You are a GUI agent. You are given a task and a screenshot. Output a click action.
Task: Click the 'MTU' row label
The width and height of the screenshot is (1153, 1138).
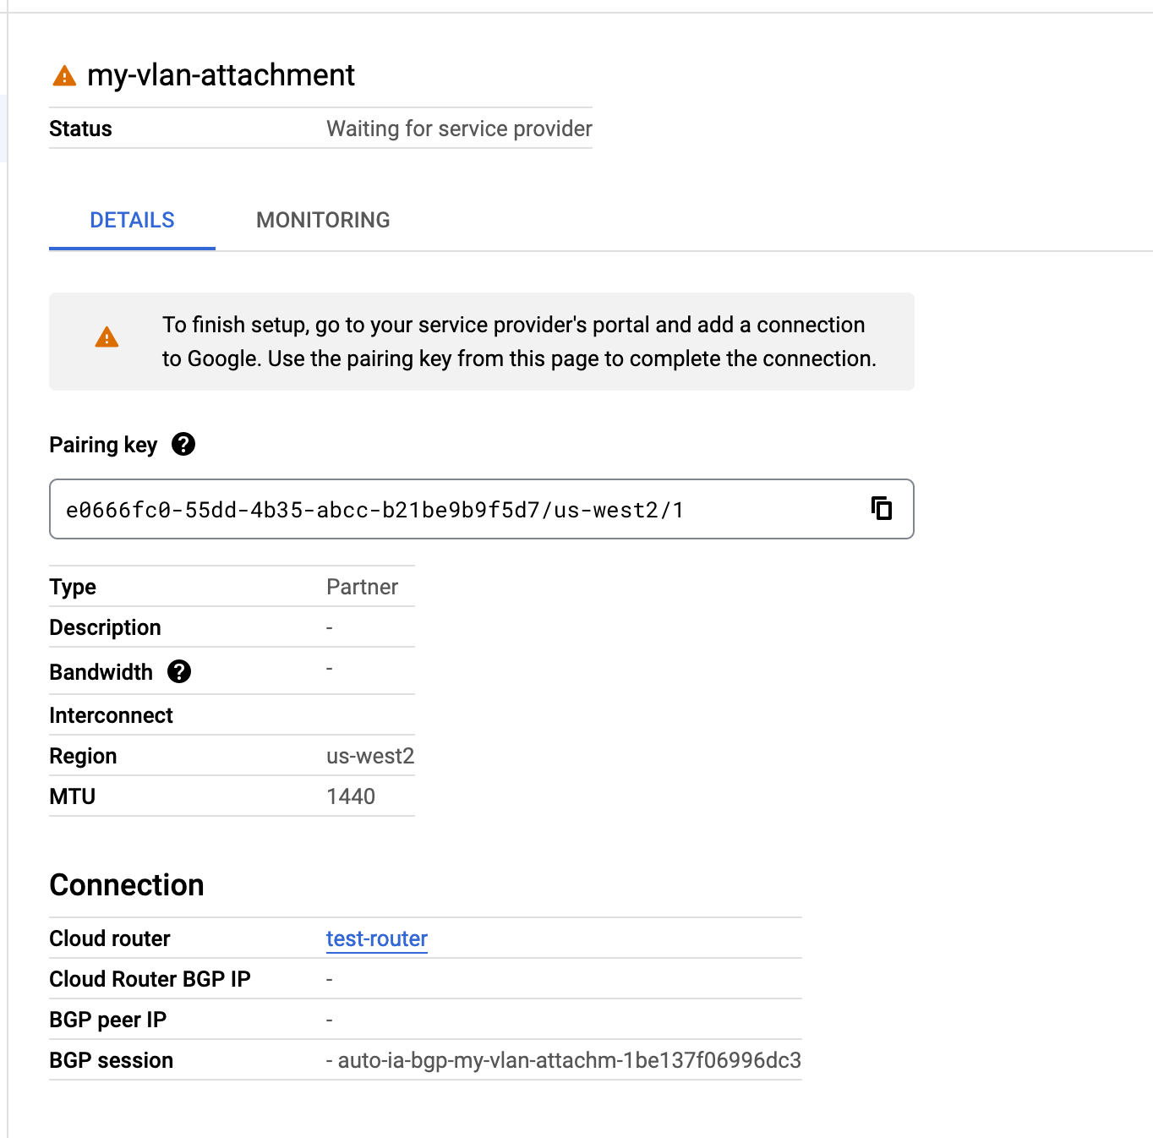[x=72, y=796]
